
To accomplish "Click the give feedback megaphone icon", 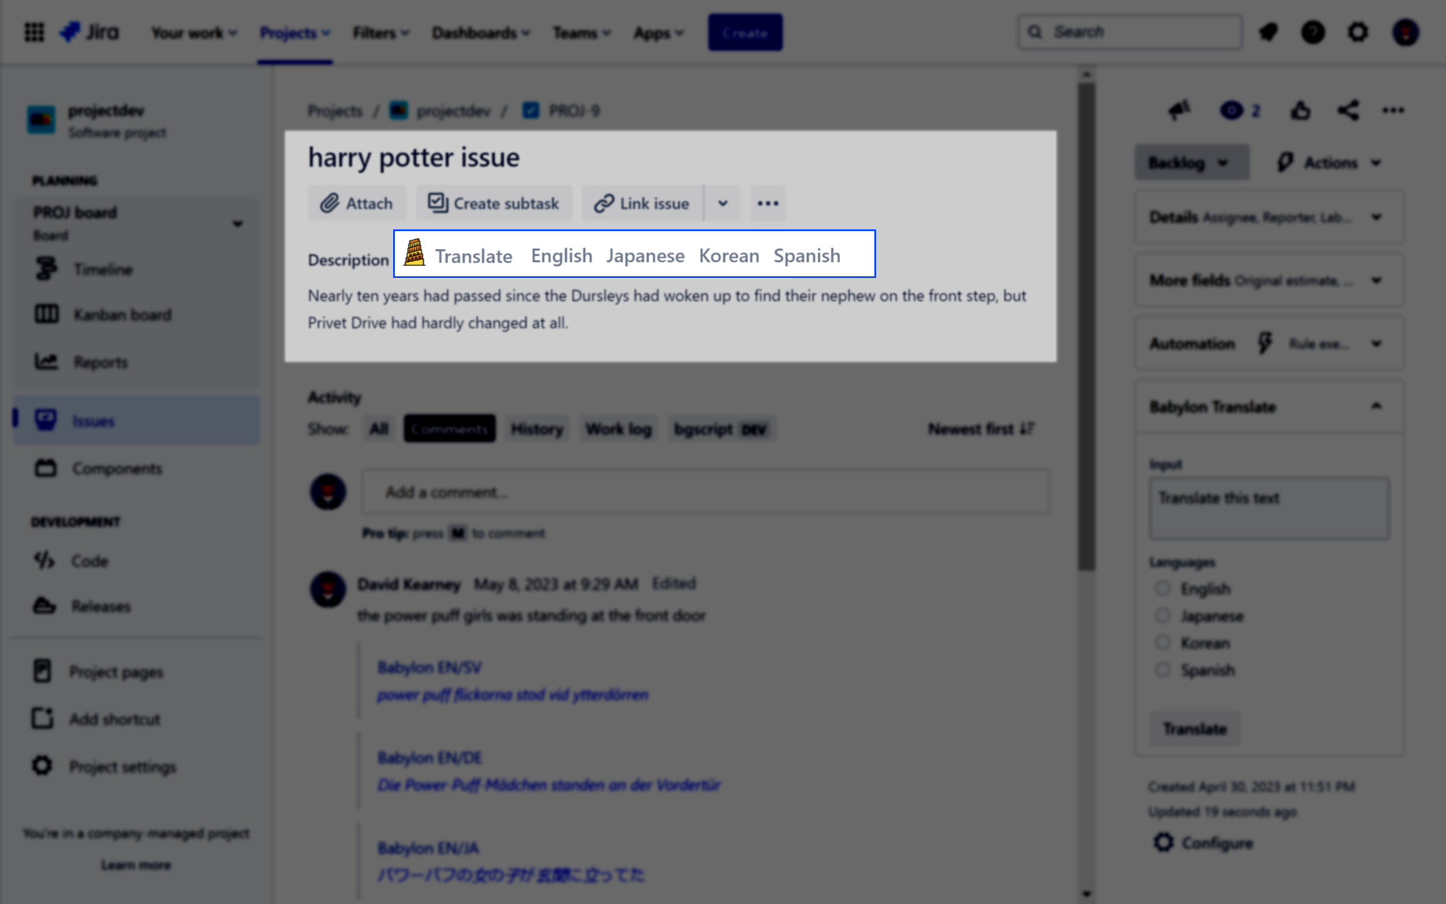I will click(x=1179, y=111).
